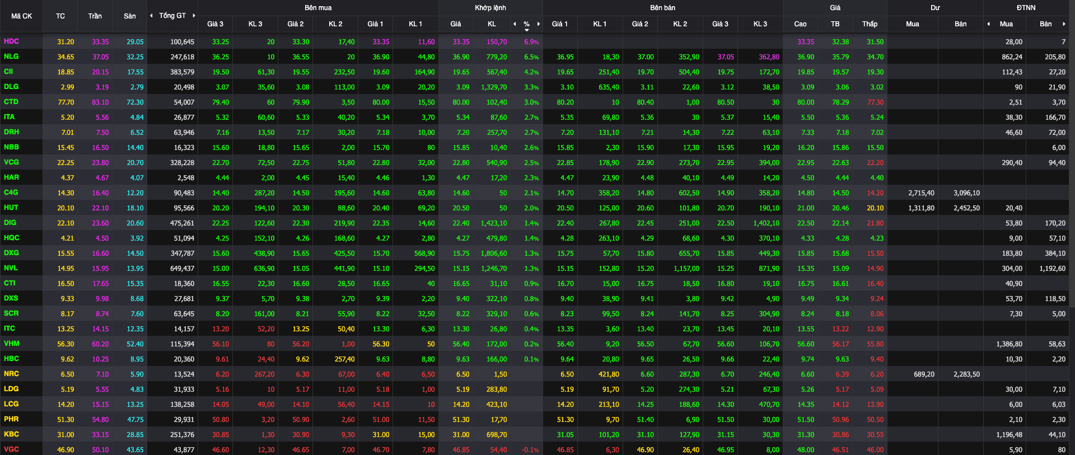Click left arrow before ĐTNN Mua header
Image resolution: width=1075 pixels, height=455 pixels.
988,24
